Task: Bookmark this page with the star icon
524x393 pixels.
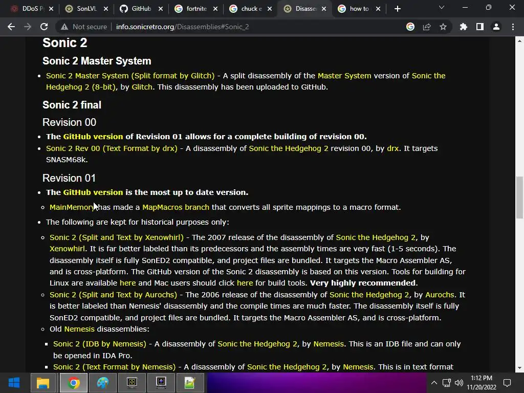Action: tap(443, 27)
